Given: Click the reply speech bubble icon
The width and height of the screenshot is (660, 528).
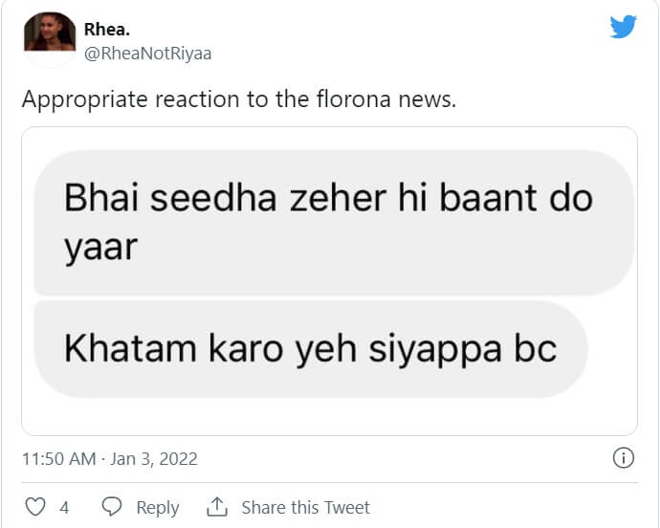Looking at the screenshot, I should tap(112, 507).
